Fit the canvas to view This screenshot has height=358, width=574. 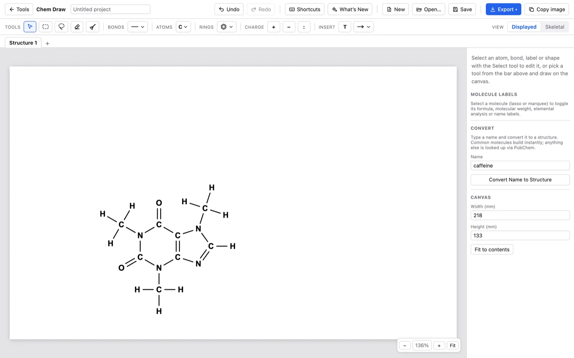point(453,345)
